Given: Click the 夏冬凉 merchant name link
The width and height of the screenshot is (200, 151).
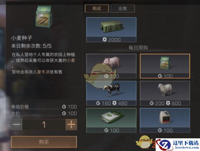Looking at the screenshot, I should tap(43, 72).
